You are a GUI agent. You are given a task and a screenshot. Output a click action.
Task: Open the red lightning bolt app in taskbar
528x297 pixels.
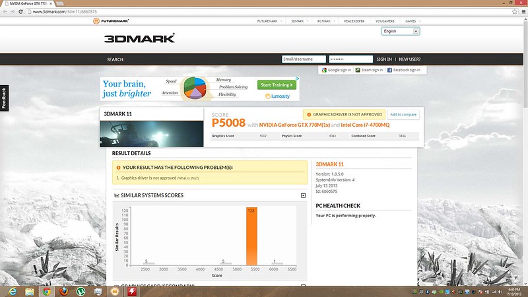pos(131,291)
